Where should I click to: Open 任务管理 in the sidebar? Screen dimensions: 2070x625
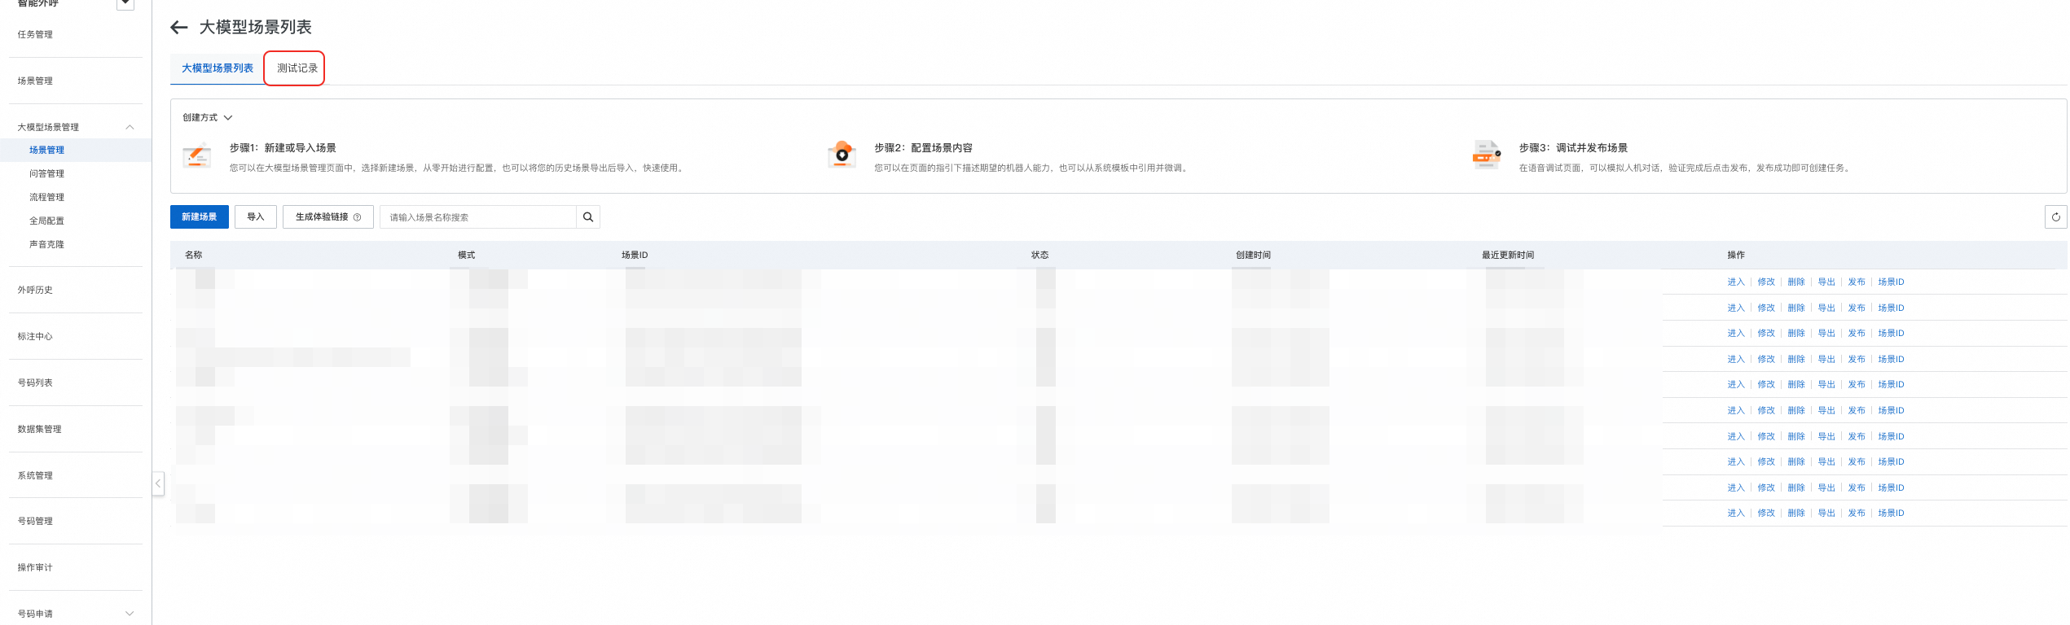tap(35, 34)
